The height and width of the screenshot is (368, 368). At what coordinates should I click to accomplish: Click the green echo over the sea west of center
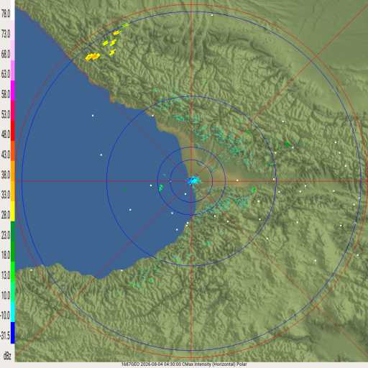161,188
